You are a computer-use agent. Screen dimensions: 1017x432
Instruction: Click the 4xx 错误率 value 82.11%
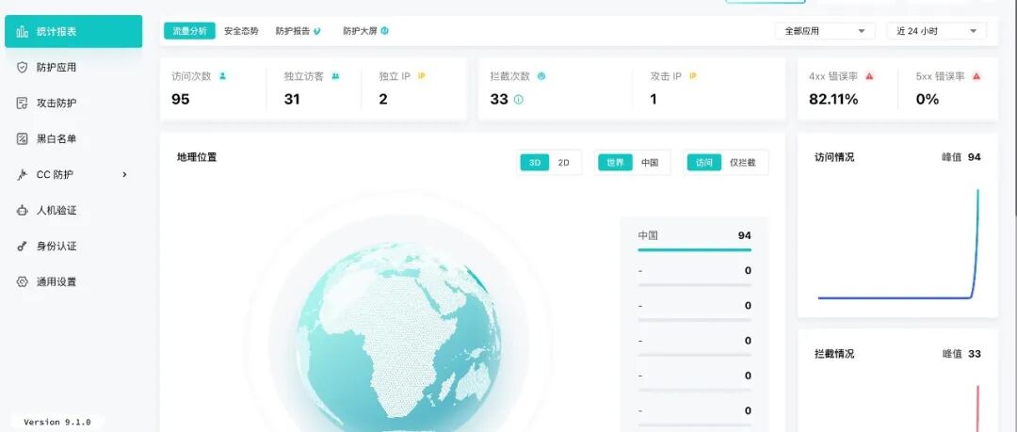point(833,99)
